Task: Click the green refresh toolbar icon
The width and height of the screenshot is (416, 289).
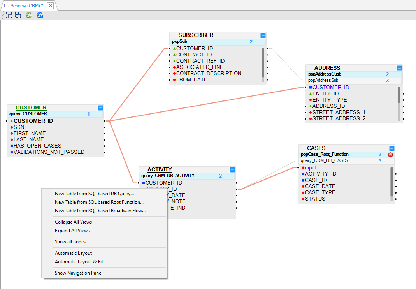Action: click(29, 15)
